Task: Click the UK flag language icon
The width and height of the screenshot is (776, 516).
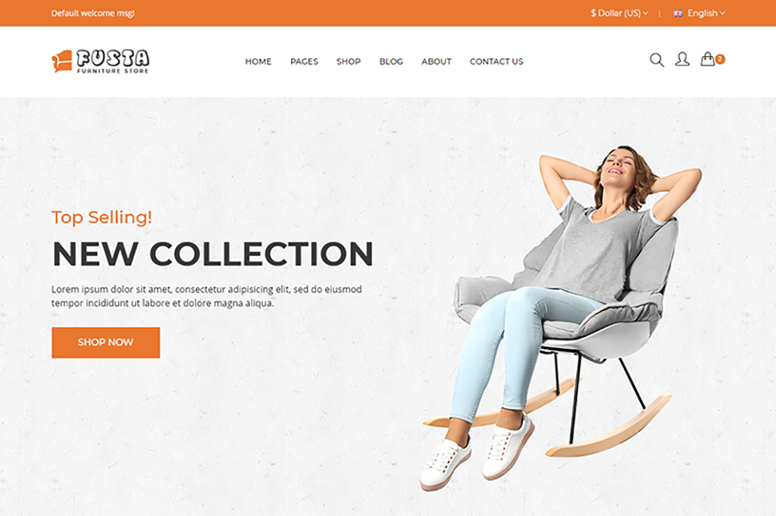Action: (x=678, y=13)
